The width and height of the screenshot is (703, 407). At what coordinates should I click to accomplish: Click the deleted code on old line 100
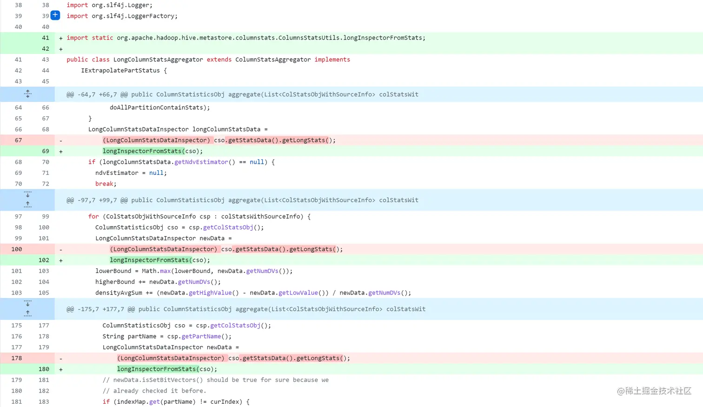coord(226,249)
